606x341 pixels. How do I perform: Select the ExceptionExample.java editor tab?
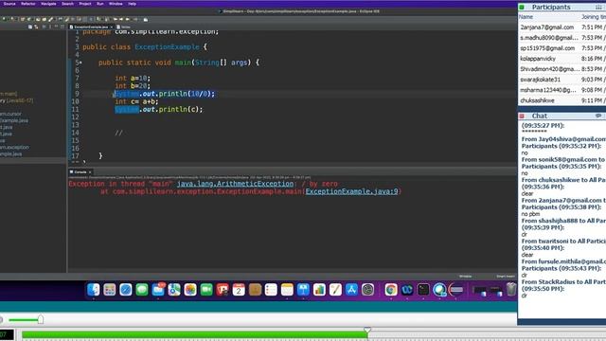tap(91, 27)
